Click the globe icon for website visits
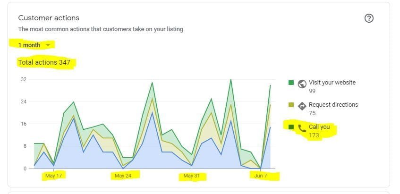Image resolution: width=400 pixels, height=194 pixels. [x=303, y=84]
